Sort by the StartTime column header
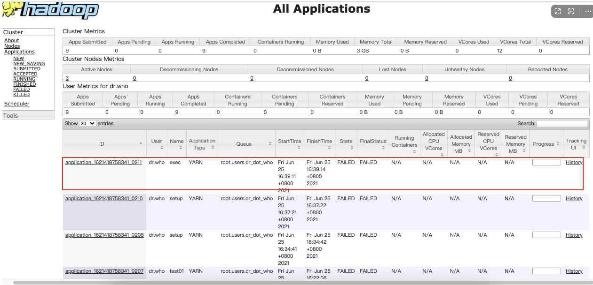Screen dimensions: 593x285 pyautogui.click(x=289, y=142)
